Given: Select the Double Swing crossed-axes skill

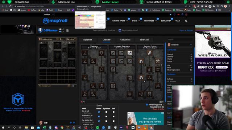Looking at the screenshot, I should [x=158, y=61].
